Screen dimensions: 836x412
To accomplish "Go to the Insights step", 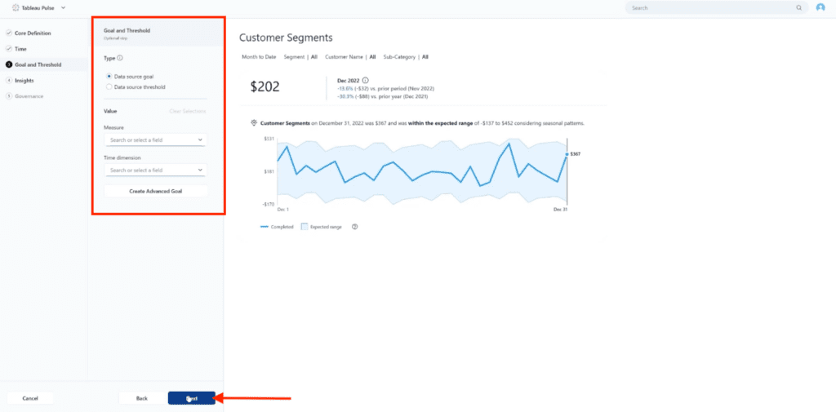I will [24, 81].
